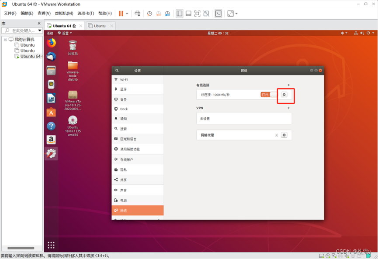Select 蓝牙 in settings sidebar
This screenshot has width=378, height=259.
(138, 89)
